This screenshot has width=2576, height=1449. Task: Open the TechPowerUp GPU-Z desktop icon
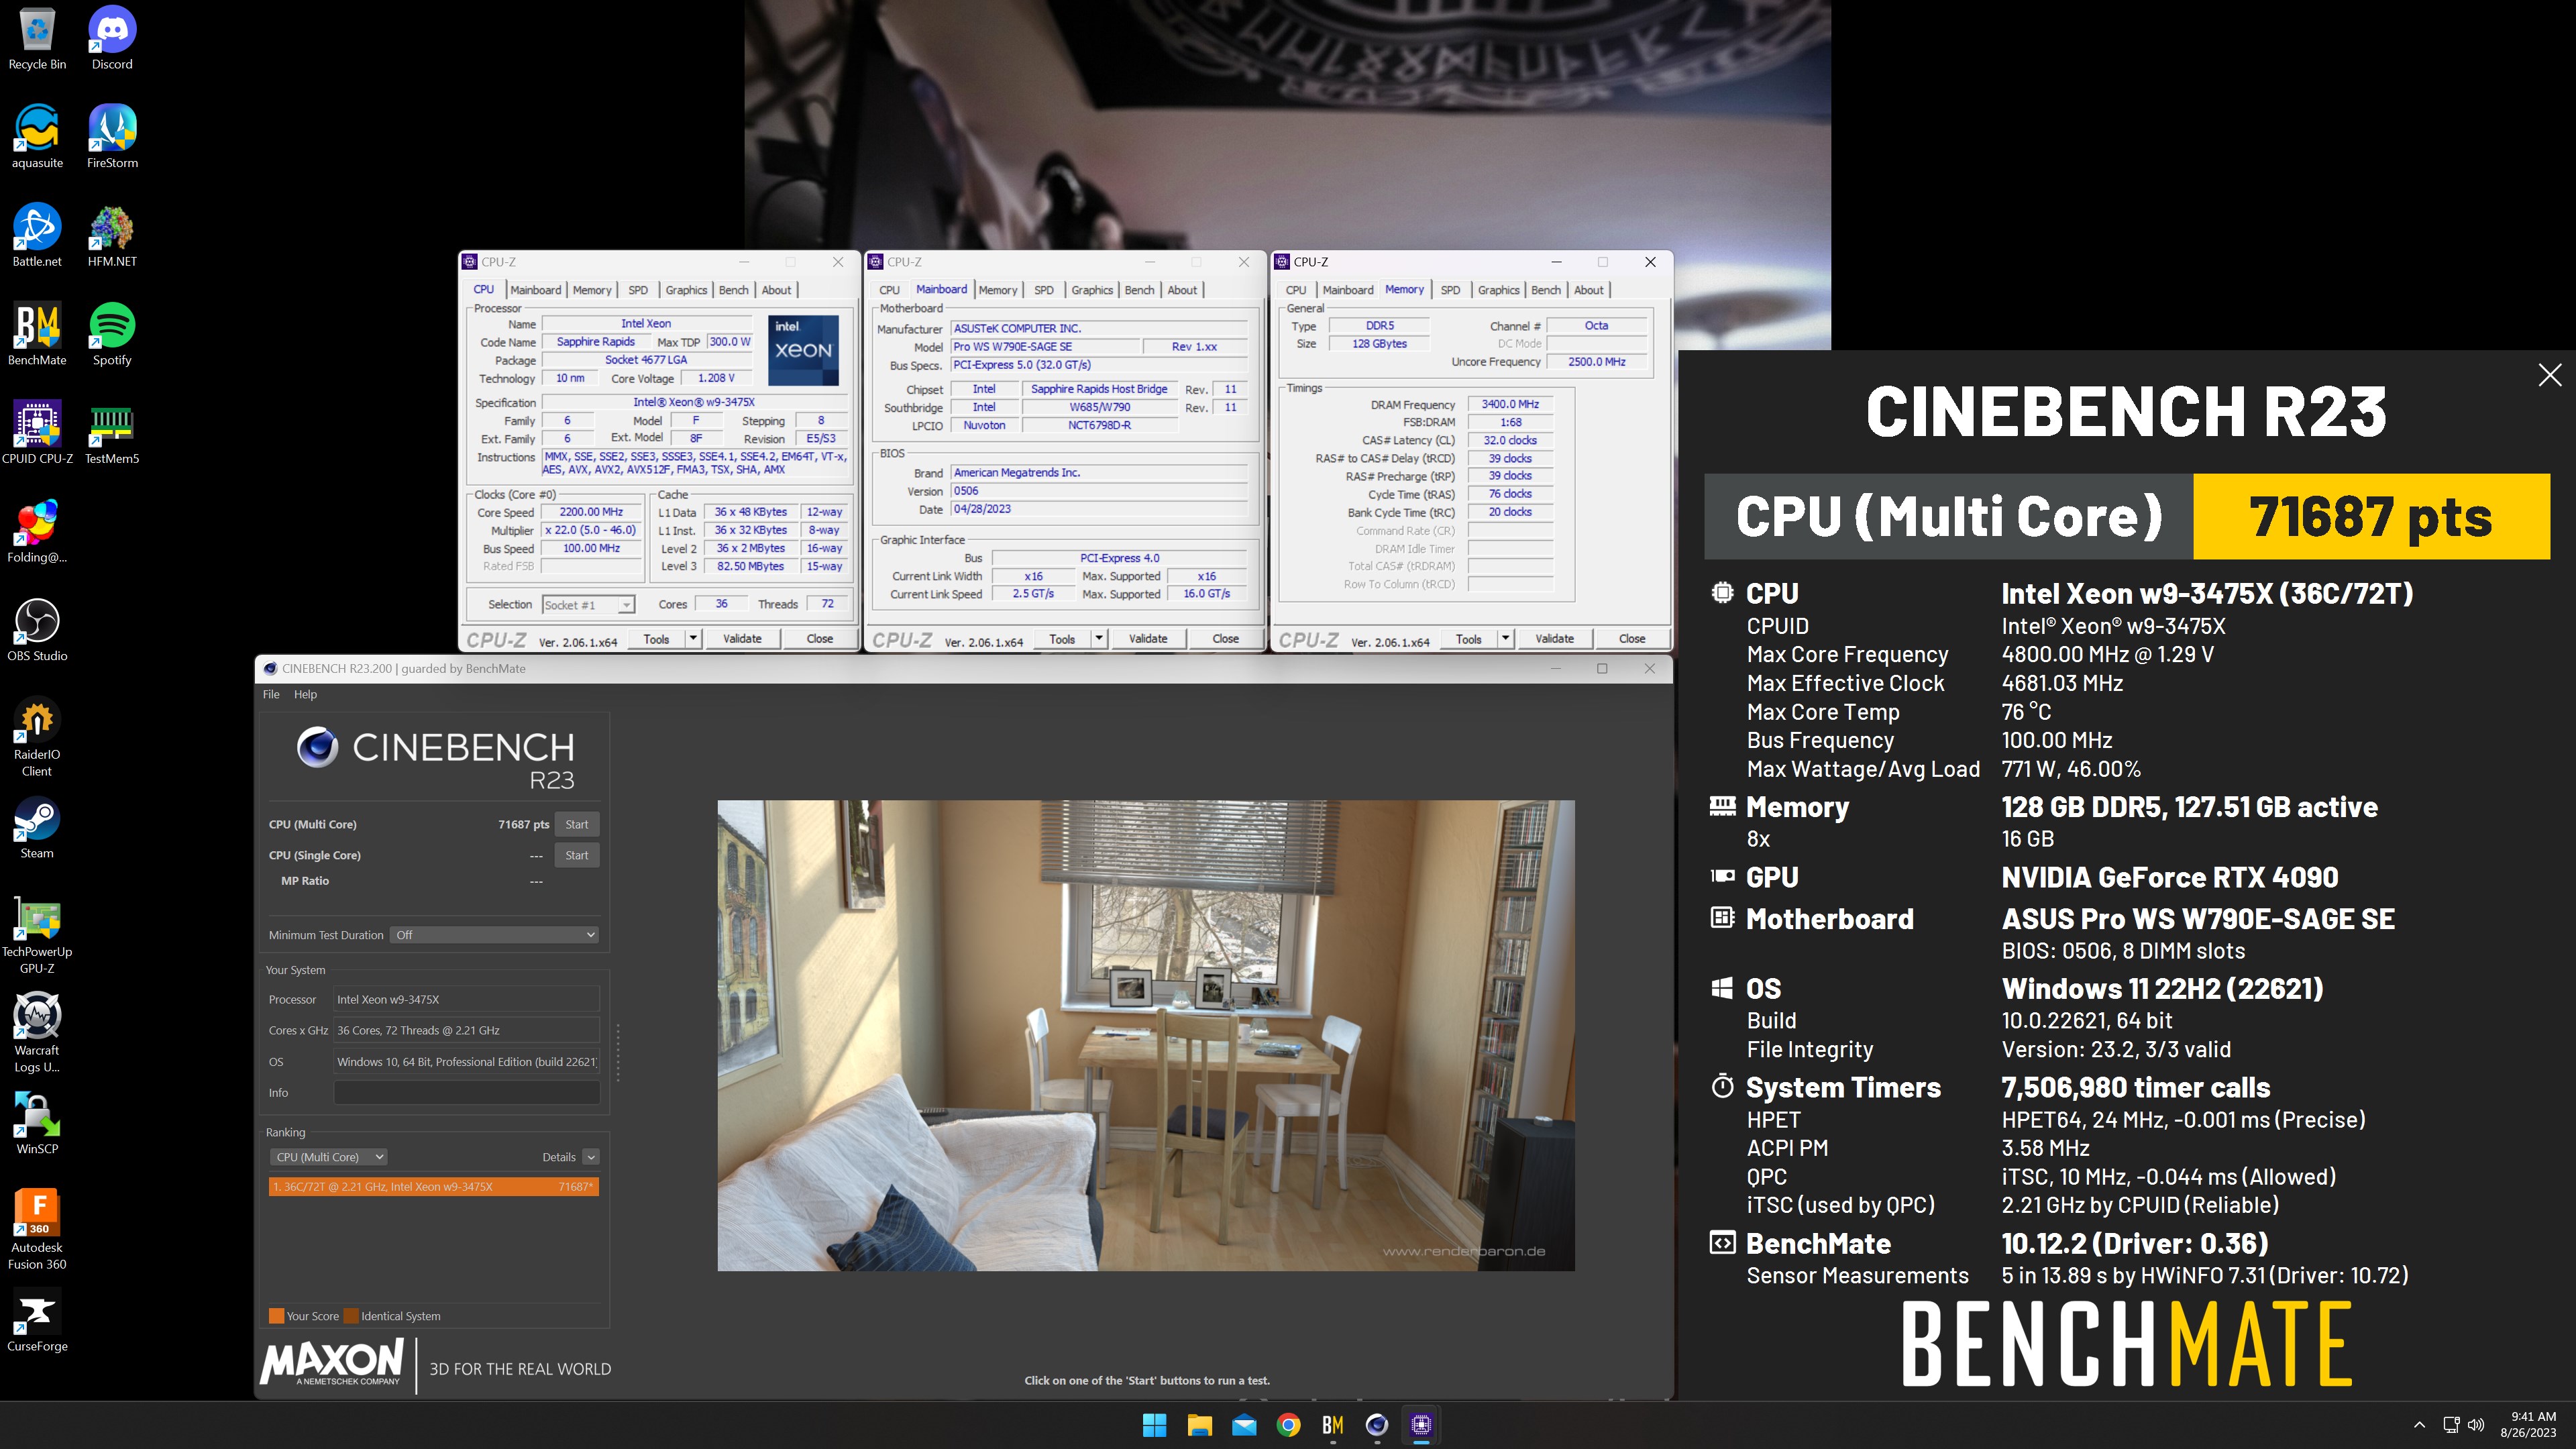click(x=37, y=935)
